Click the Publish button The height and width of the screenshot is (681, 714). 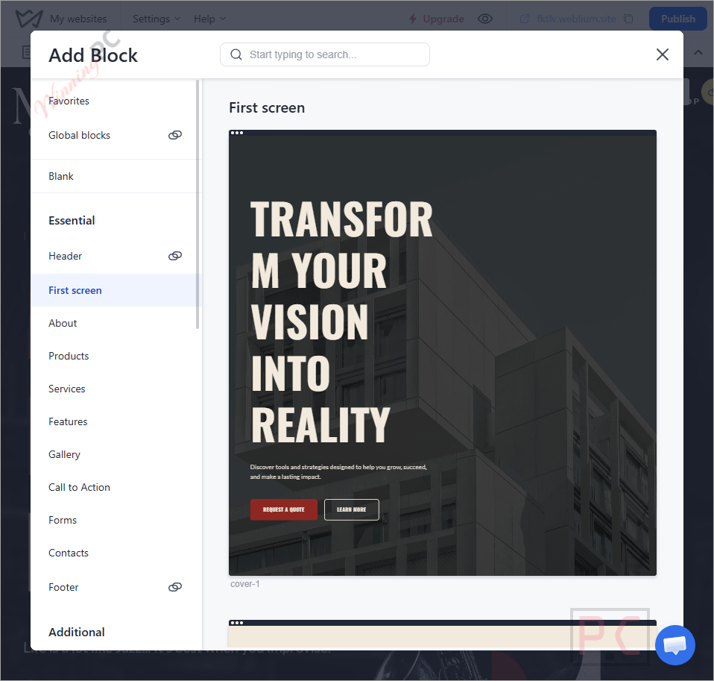point(678,19)
